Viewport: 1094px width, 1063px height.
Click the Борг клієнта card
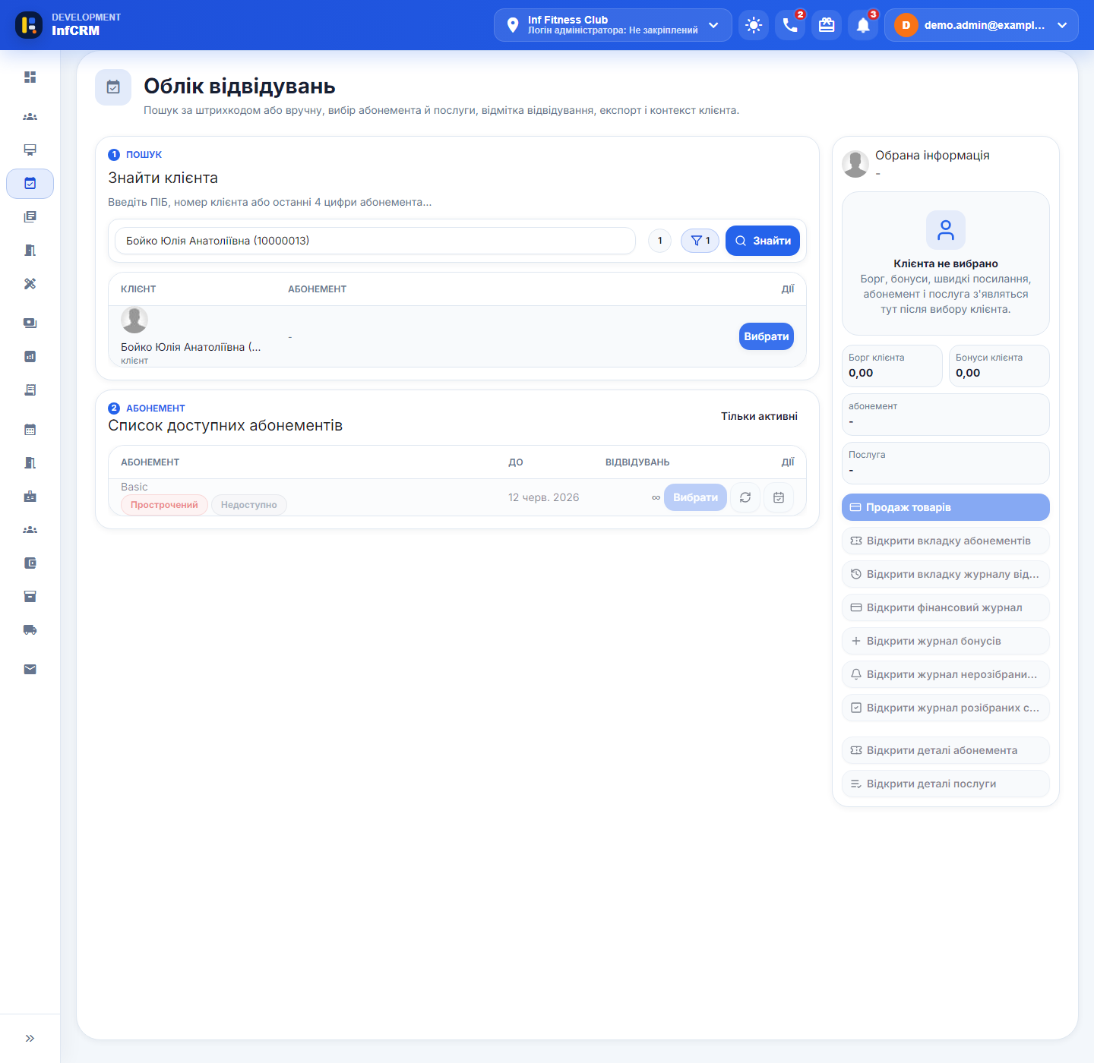pos(892,366)
